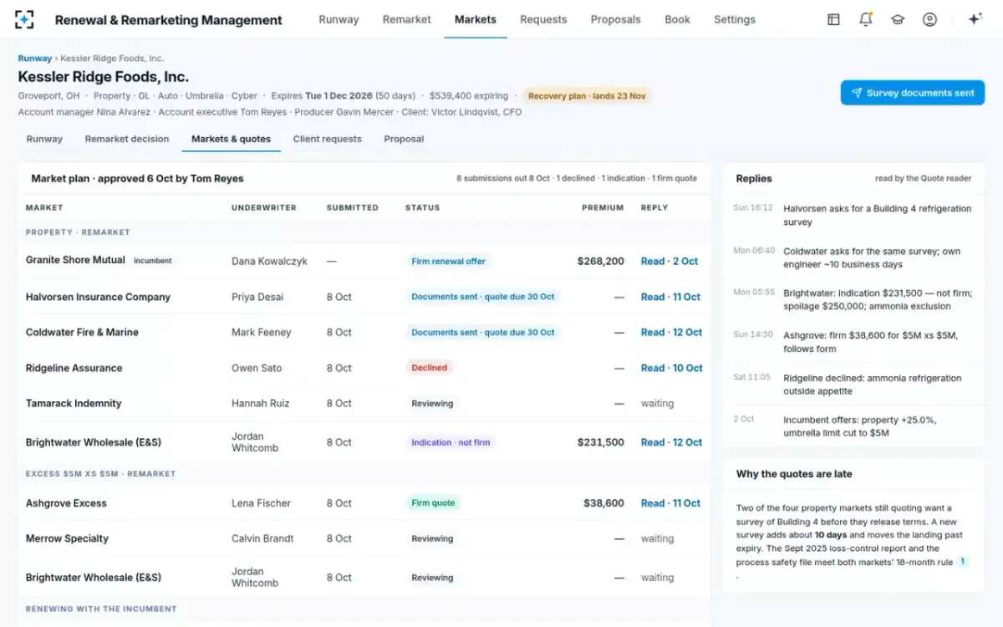Click the $38,600 premium

coord(603,503)
